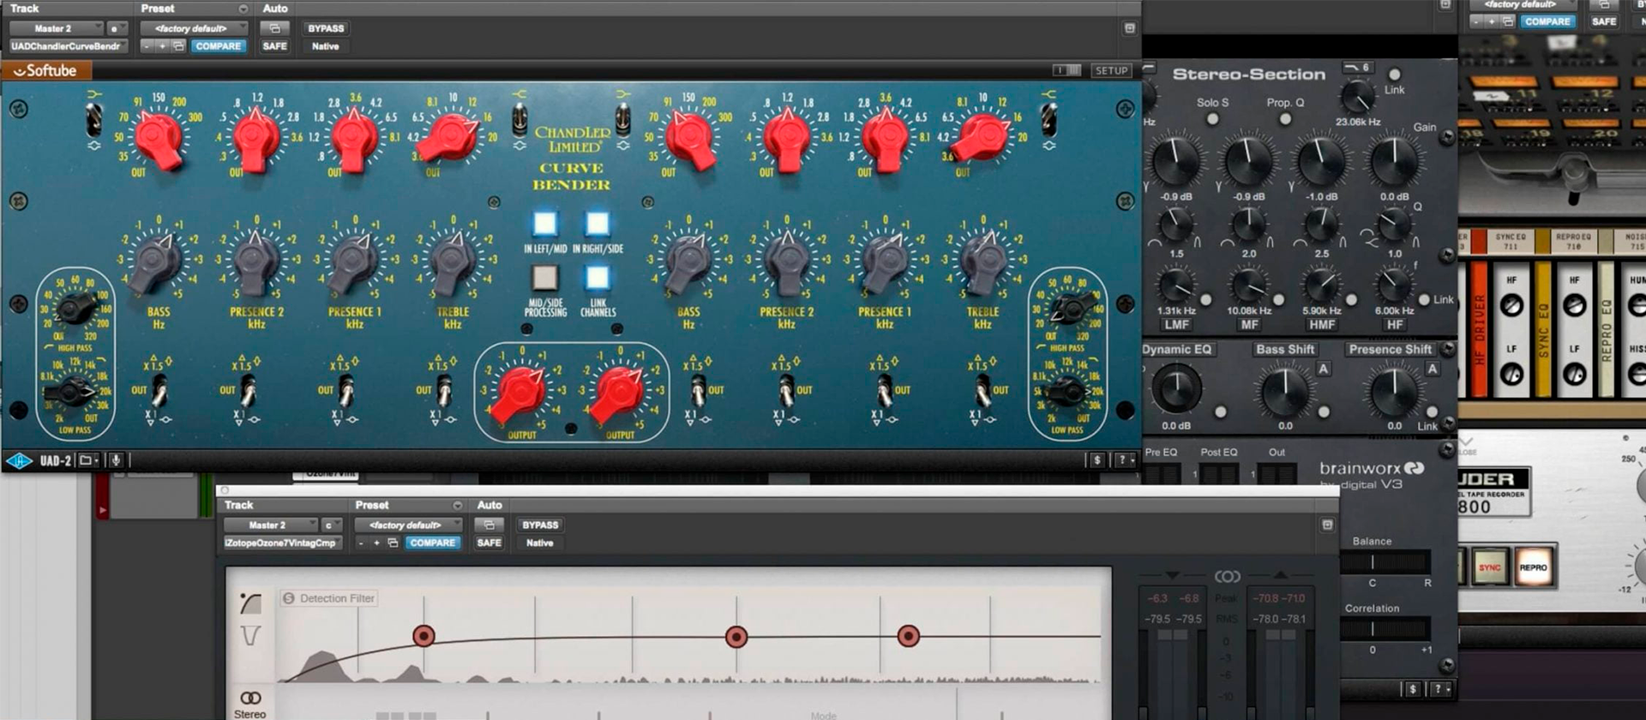Click the first detection filter node in Ozone
This screenshot has width=1646, height=720.
(x=424, y=636)
